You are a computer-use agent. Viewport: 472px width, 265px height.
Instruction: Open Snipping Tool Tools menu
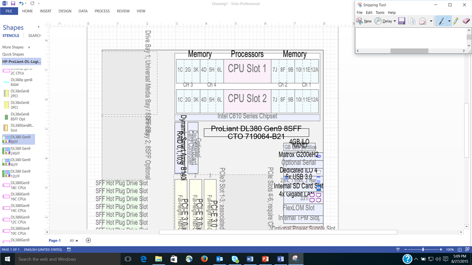click(x=380, y=12)
